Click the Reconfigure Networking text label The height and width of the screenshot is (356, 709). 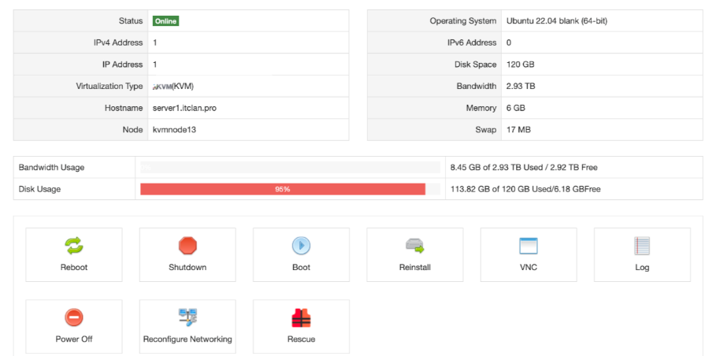click(187, 339)
